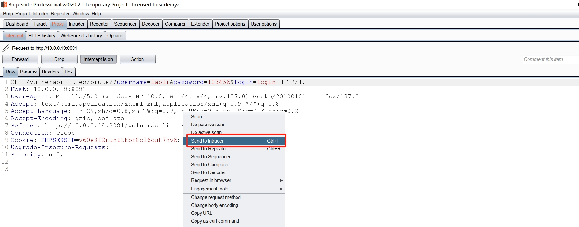Open the Repeater menu in the menu bar
Image resolution: width=579 pixels, height=227 pixels.
60,14
